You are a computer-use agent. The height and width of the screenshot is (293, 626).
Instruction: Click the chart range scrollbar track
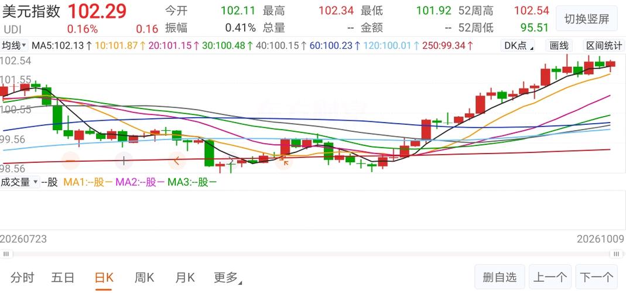click(x=312, y=254)
